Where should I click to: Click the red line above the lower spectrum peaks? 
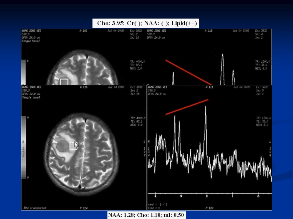coord(187,107)
